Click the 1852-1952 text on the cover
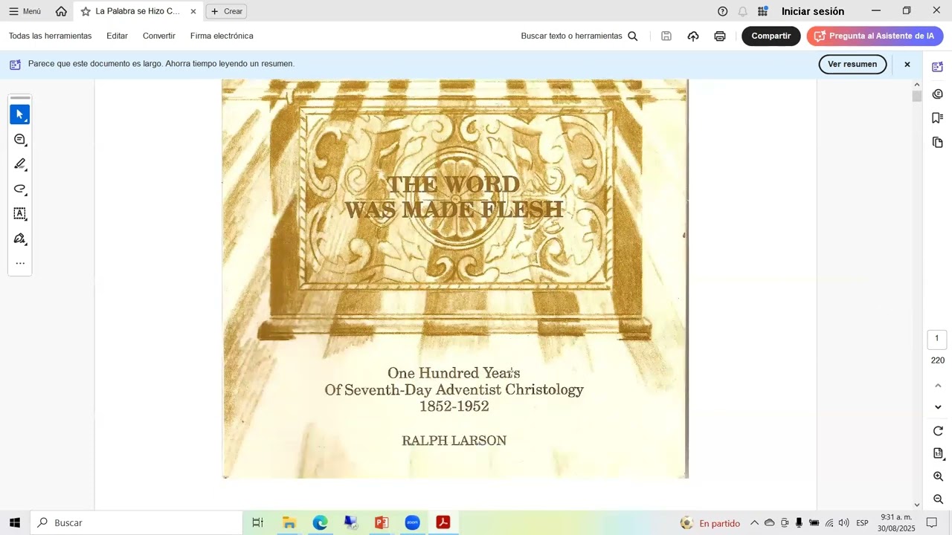Image resolution: width=952 pixels, height=535 pixels. (x=454, y=406)
